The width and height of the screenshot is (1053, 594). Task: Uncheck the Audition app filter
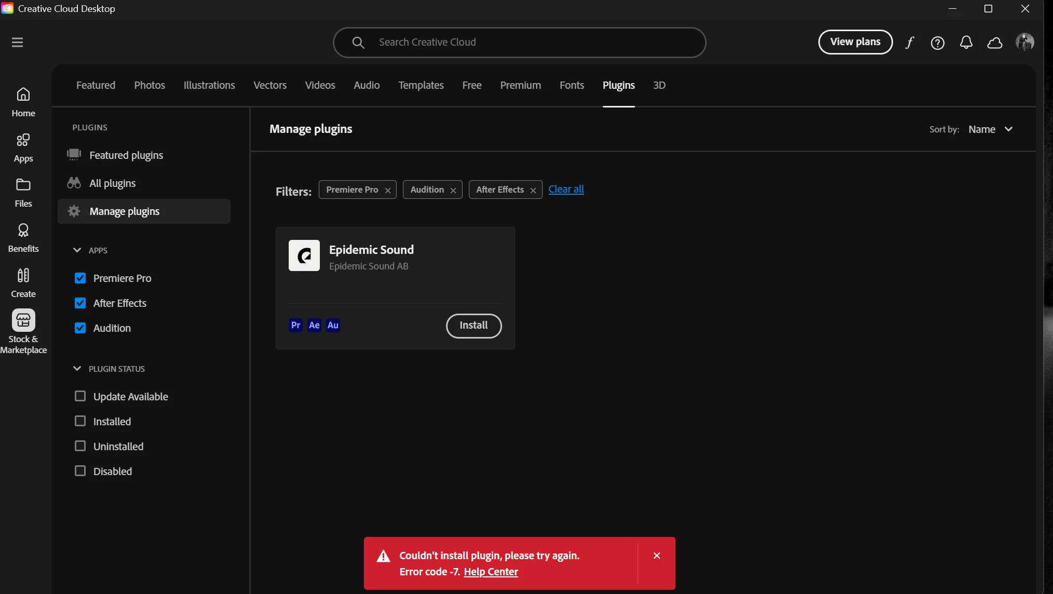pyautogui.click(x=80, y=328)
